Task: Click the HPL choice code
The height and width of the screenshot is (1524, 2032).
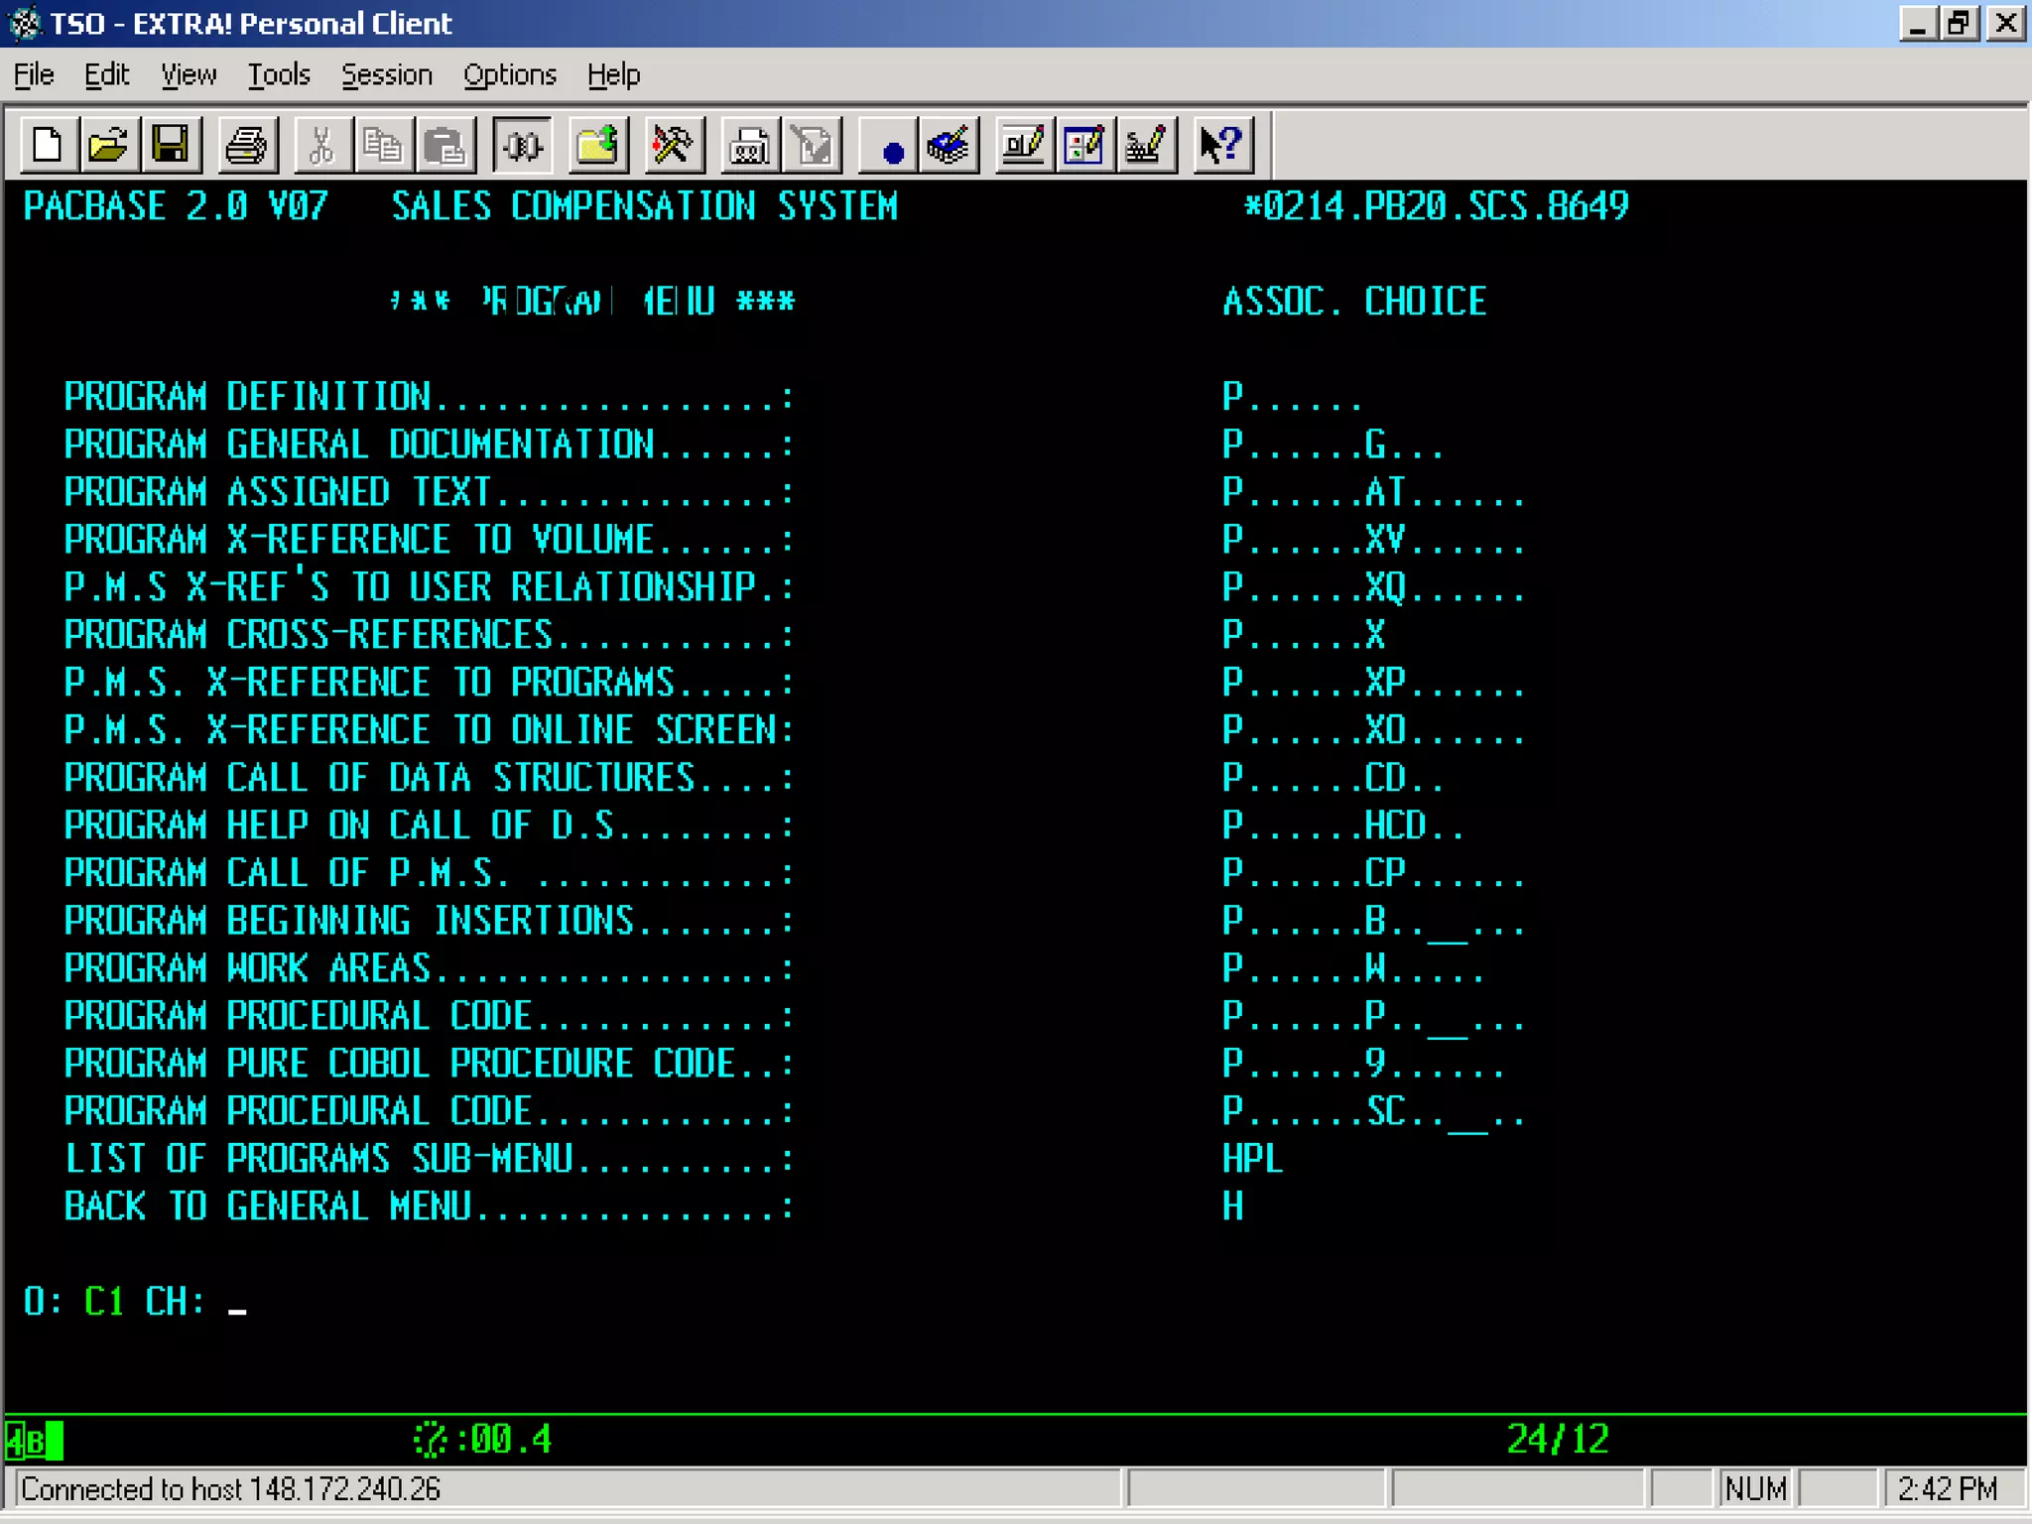Action: 1252,1160
